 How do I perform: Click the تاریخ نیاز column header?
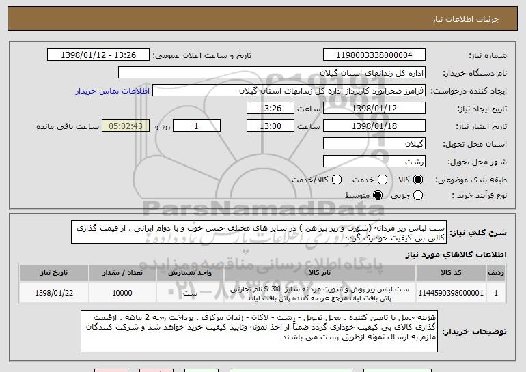click(54, 273)
